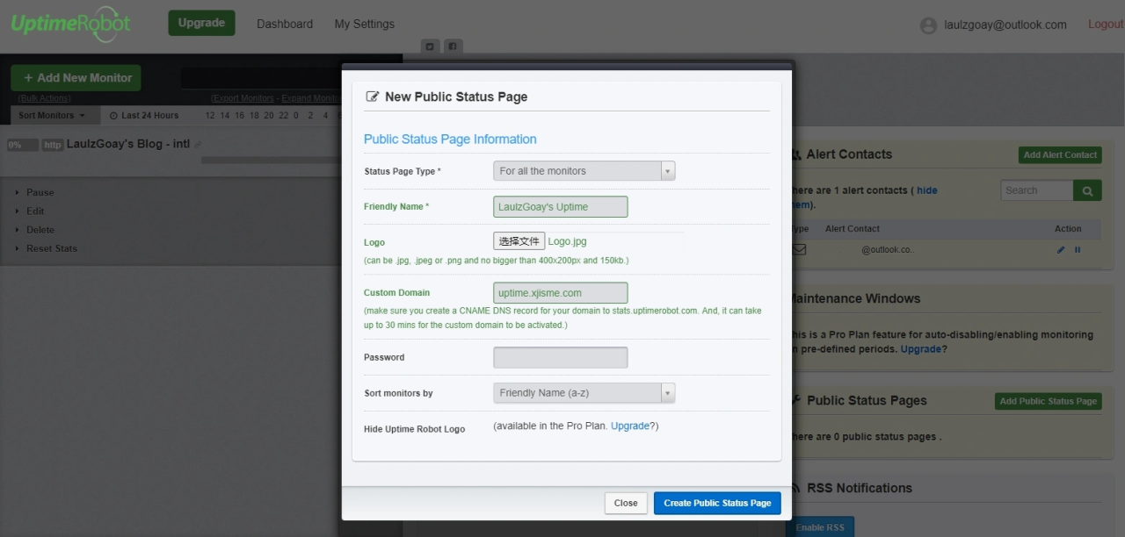Screen dimensions: 1125x537
Task: Click the link icon beside LaulzGoay's Blog
Action: 198,145
